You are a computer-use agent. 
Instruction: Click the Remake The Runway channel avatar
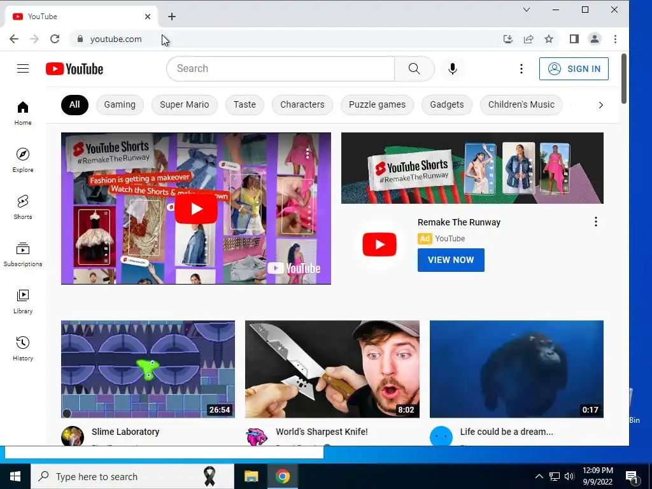pos(379,244)
